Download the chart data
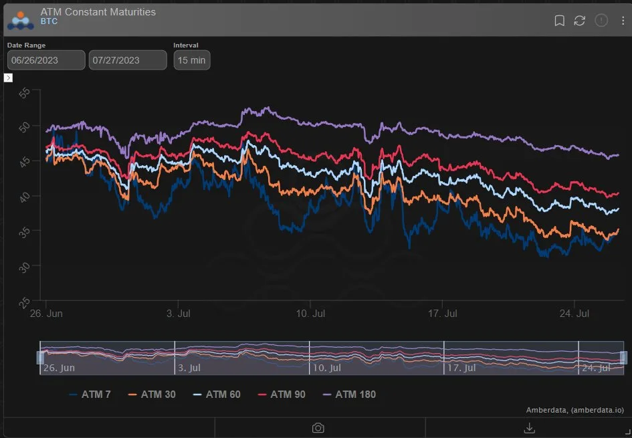 click(x=530, y=428)
